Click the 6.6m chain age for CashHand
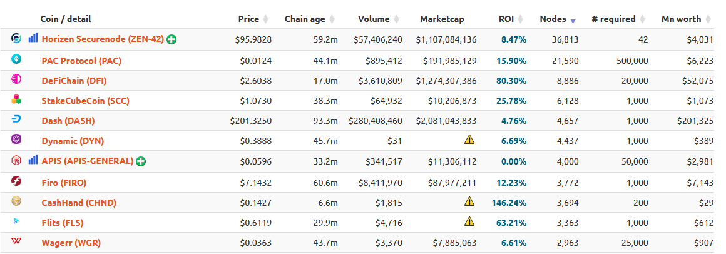 tap(329, 203)
